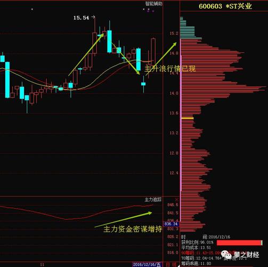Switch the 日线 period selector
This screenshot has width=268, height=267.
point(171,264)
